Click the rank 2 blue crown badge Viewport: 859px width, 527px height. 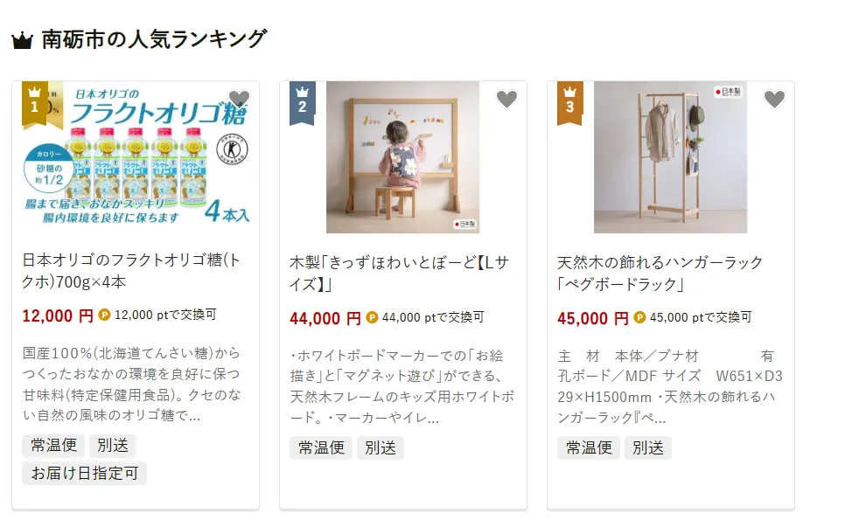pos(303,102)
